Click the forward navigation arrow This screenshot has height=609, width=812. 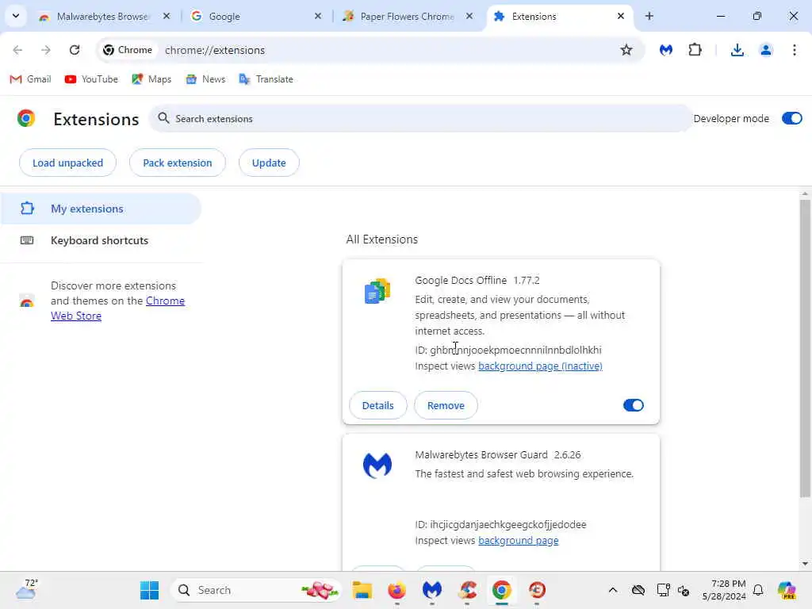45,50
